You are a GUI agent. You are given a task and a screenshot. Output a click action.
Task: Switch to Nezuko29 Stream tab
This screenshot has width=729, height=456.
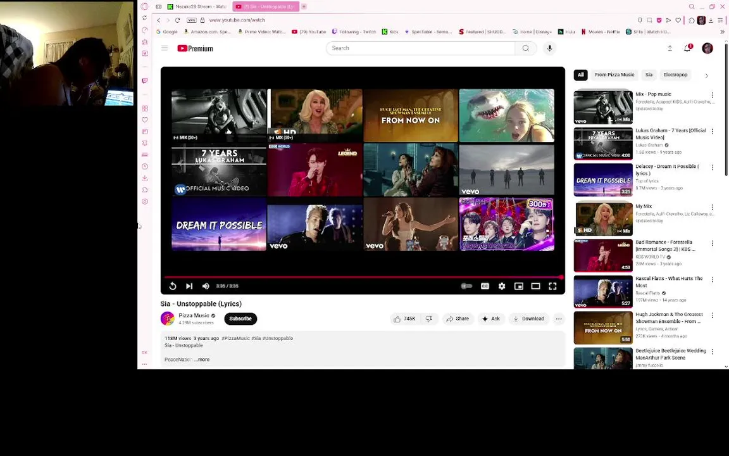pyautogui.click(x=197, y=6)
